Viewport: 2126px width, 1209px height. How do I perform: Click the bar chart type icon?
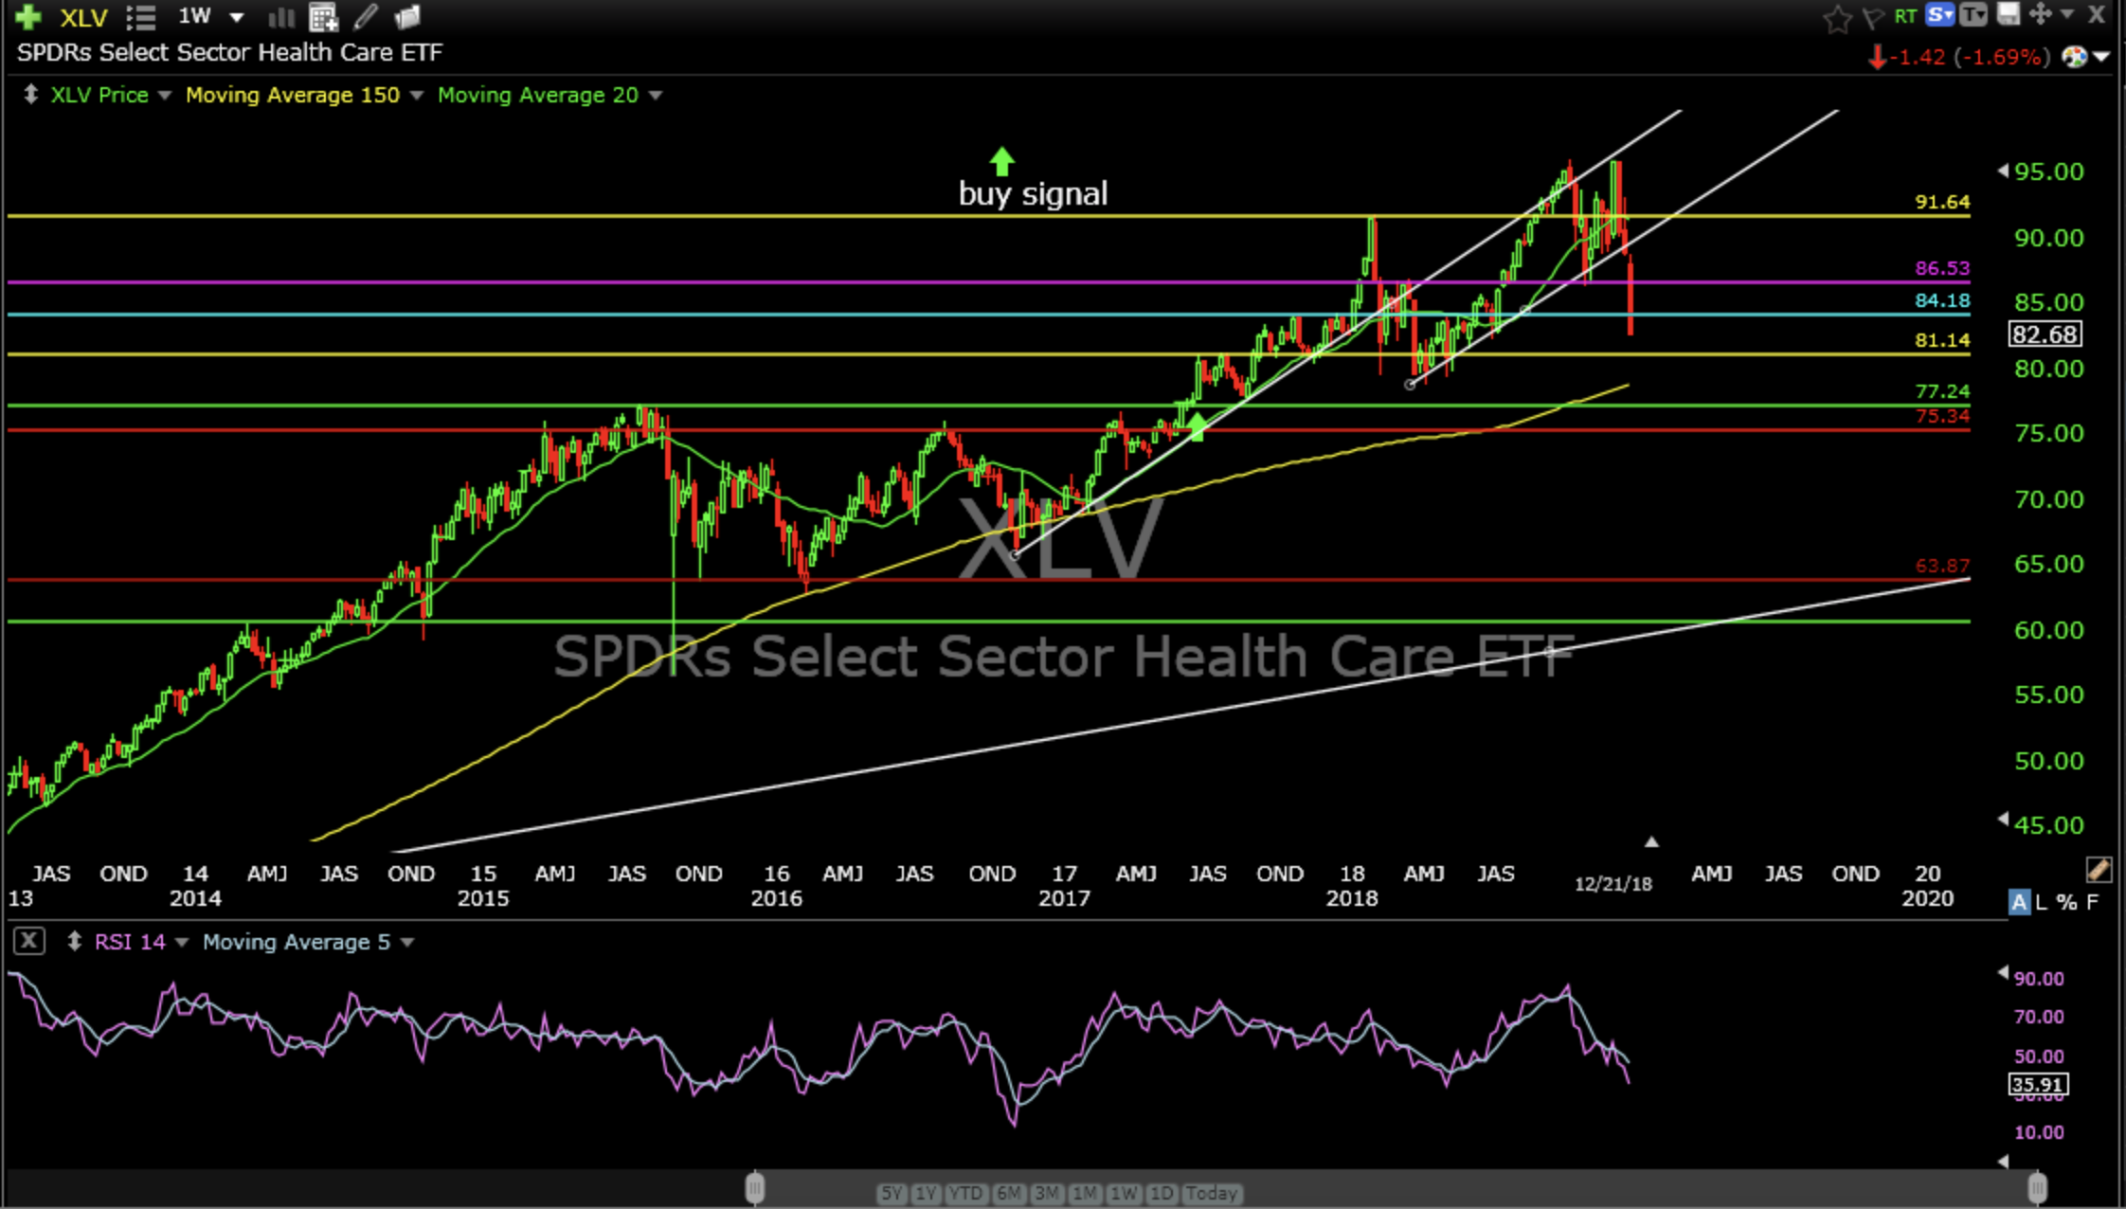[x=281, y=17]
